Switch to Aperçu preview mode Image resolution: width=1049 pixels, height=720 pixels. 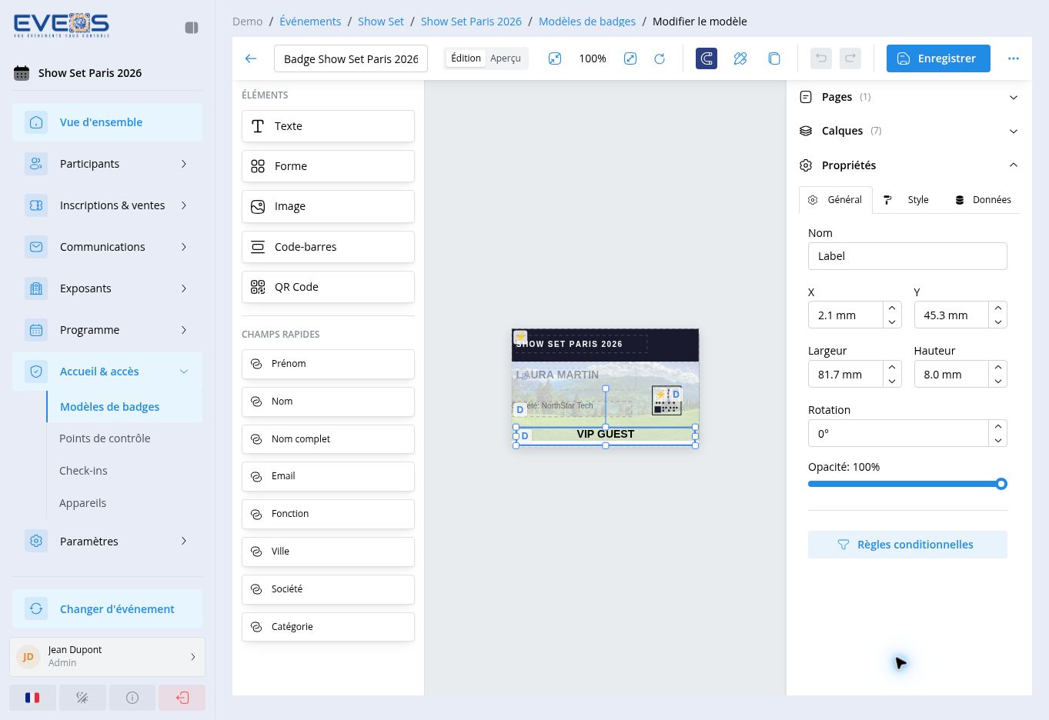[506, 58]
